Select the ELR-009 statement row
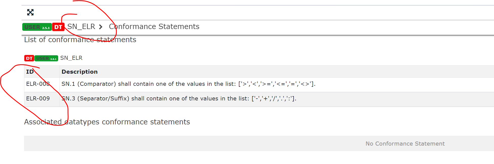The image size is (494, 164). click(38, 99)
